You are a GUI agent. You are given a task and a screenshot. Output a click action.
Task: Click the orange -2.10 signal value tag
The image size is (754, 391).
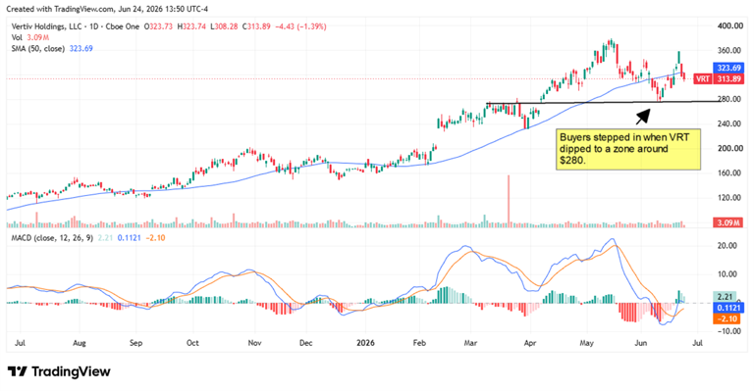pos(727,319)
